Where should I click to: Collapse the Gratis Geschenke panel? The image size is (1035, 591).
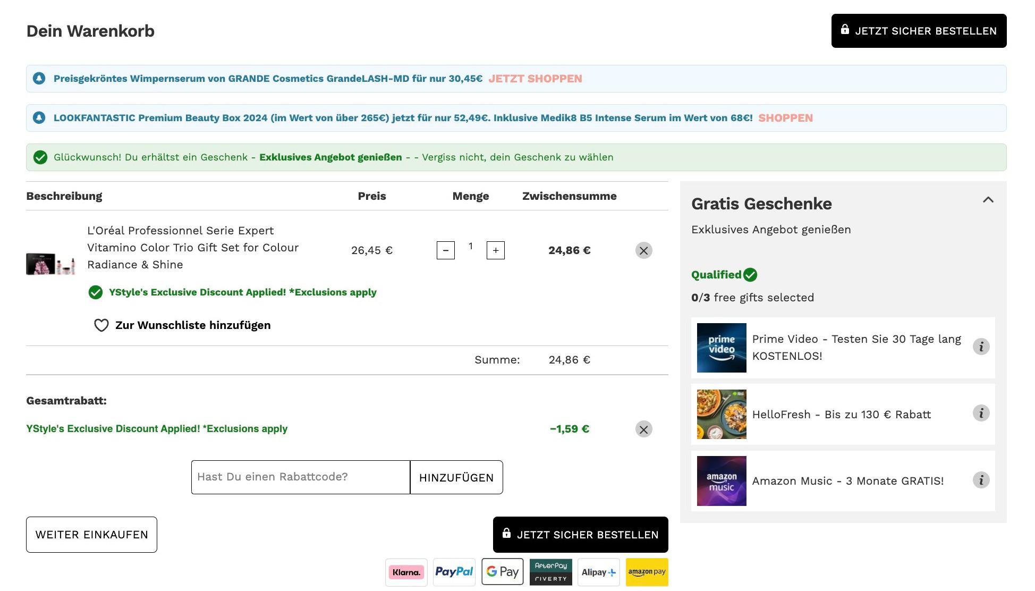point(988,200)
